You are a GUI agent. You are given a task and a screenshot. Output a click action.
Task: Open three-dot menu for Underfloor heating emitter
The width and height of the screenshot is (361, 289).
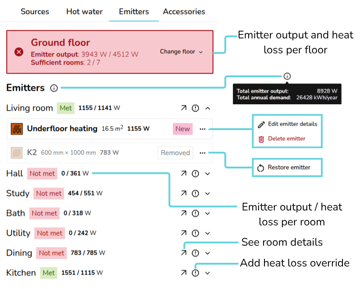tap(202, 129)
